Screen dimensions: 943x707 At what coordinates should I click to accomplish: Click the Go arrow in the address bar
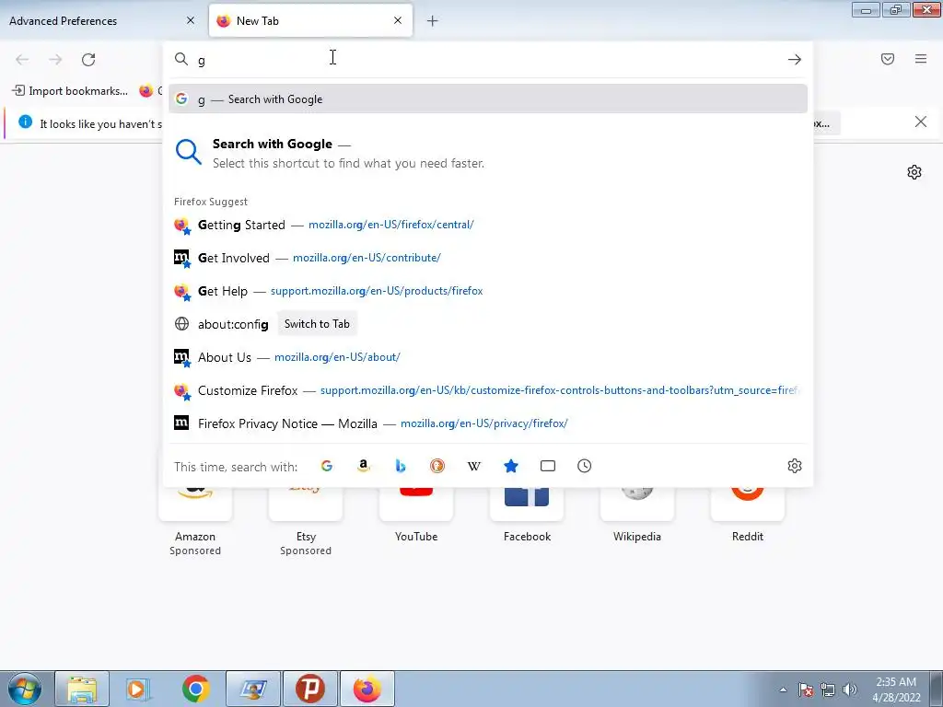pyautogui.click(x=795, y=60)
